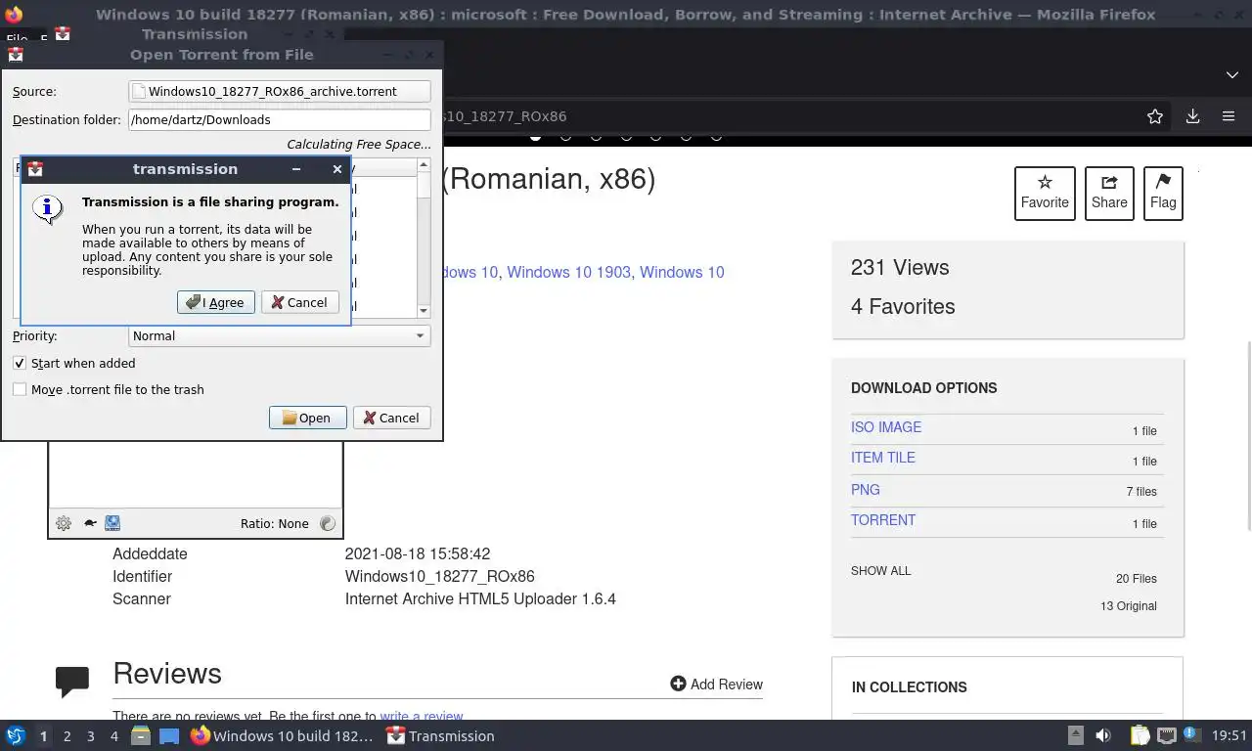Click the Firefox logo in title bar
1252x751 pixels.
coord(14,15)
